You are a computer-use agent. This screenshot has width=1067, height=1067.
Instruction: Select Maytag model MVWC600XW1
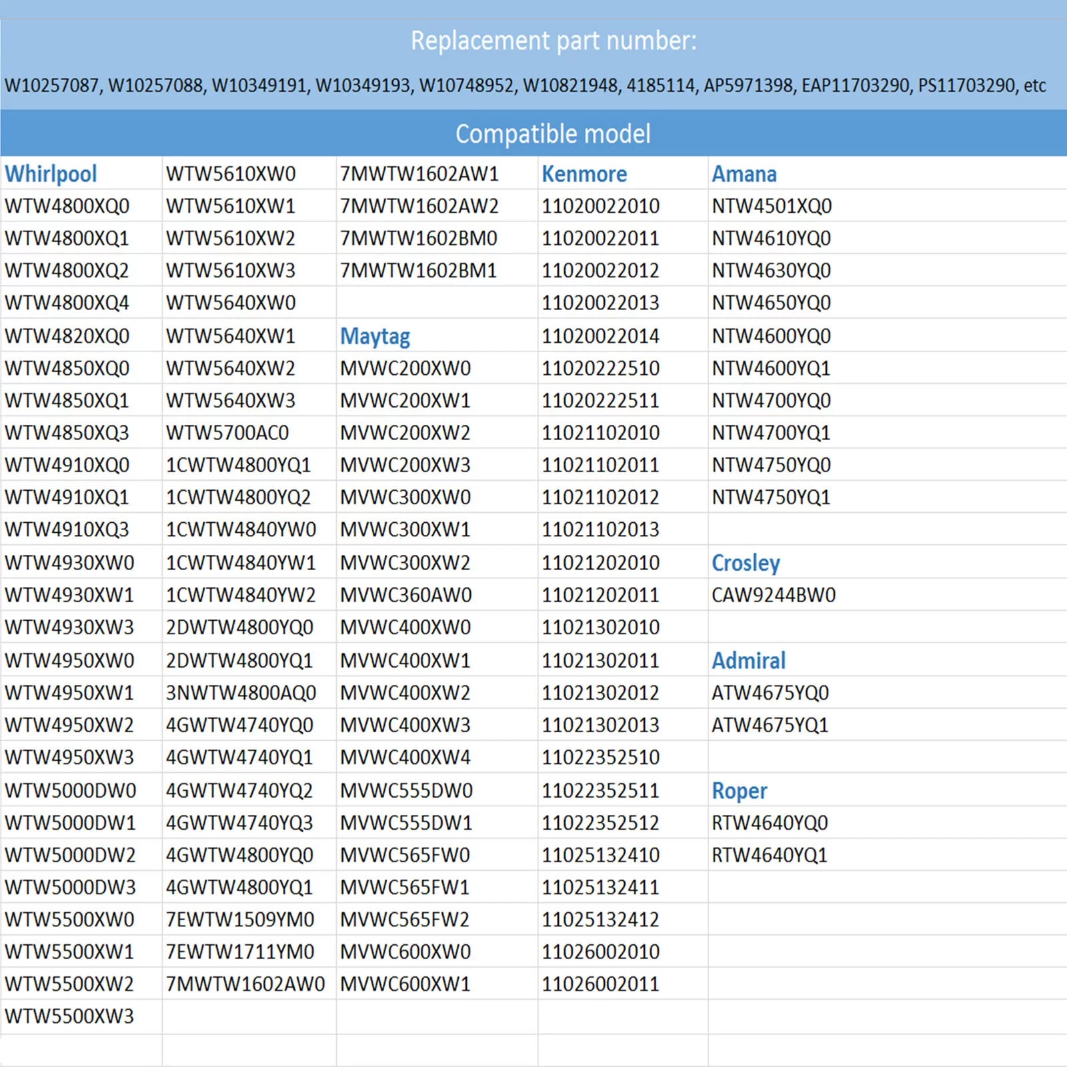(x=405, y=984)
